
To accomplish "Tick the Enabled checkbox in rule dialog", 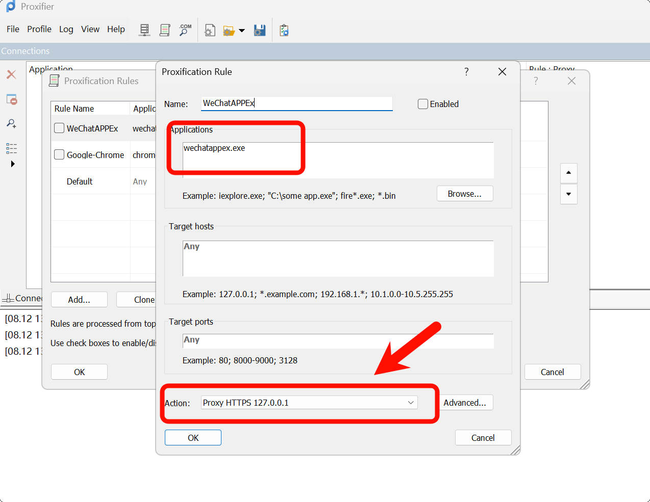I will click(423, 104).
